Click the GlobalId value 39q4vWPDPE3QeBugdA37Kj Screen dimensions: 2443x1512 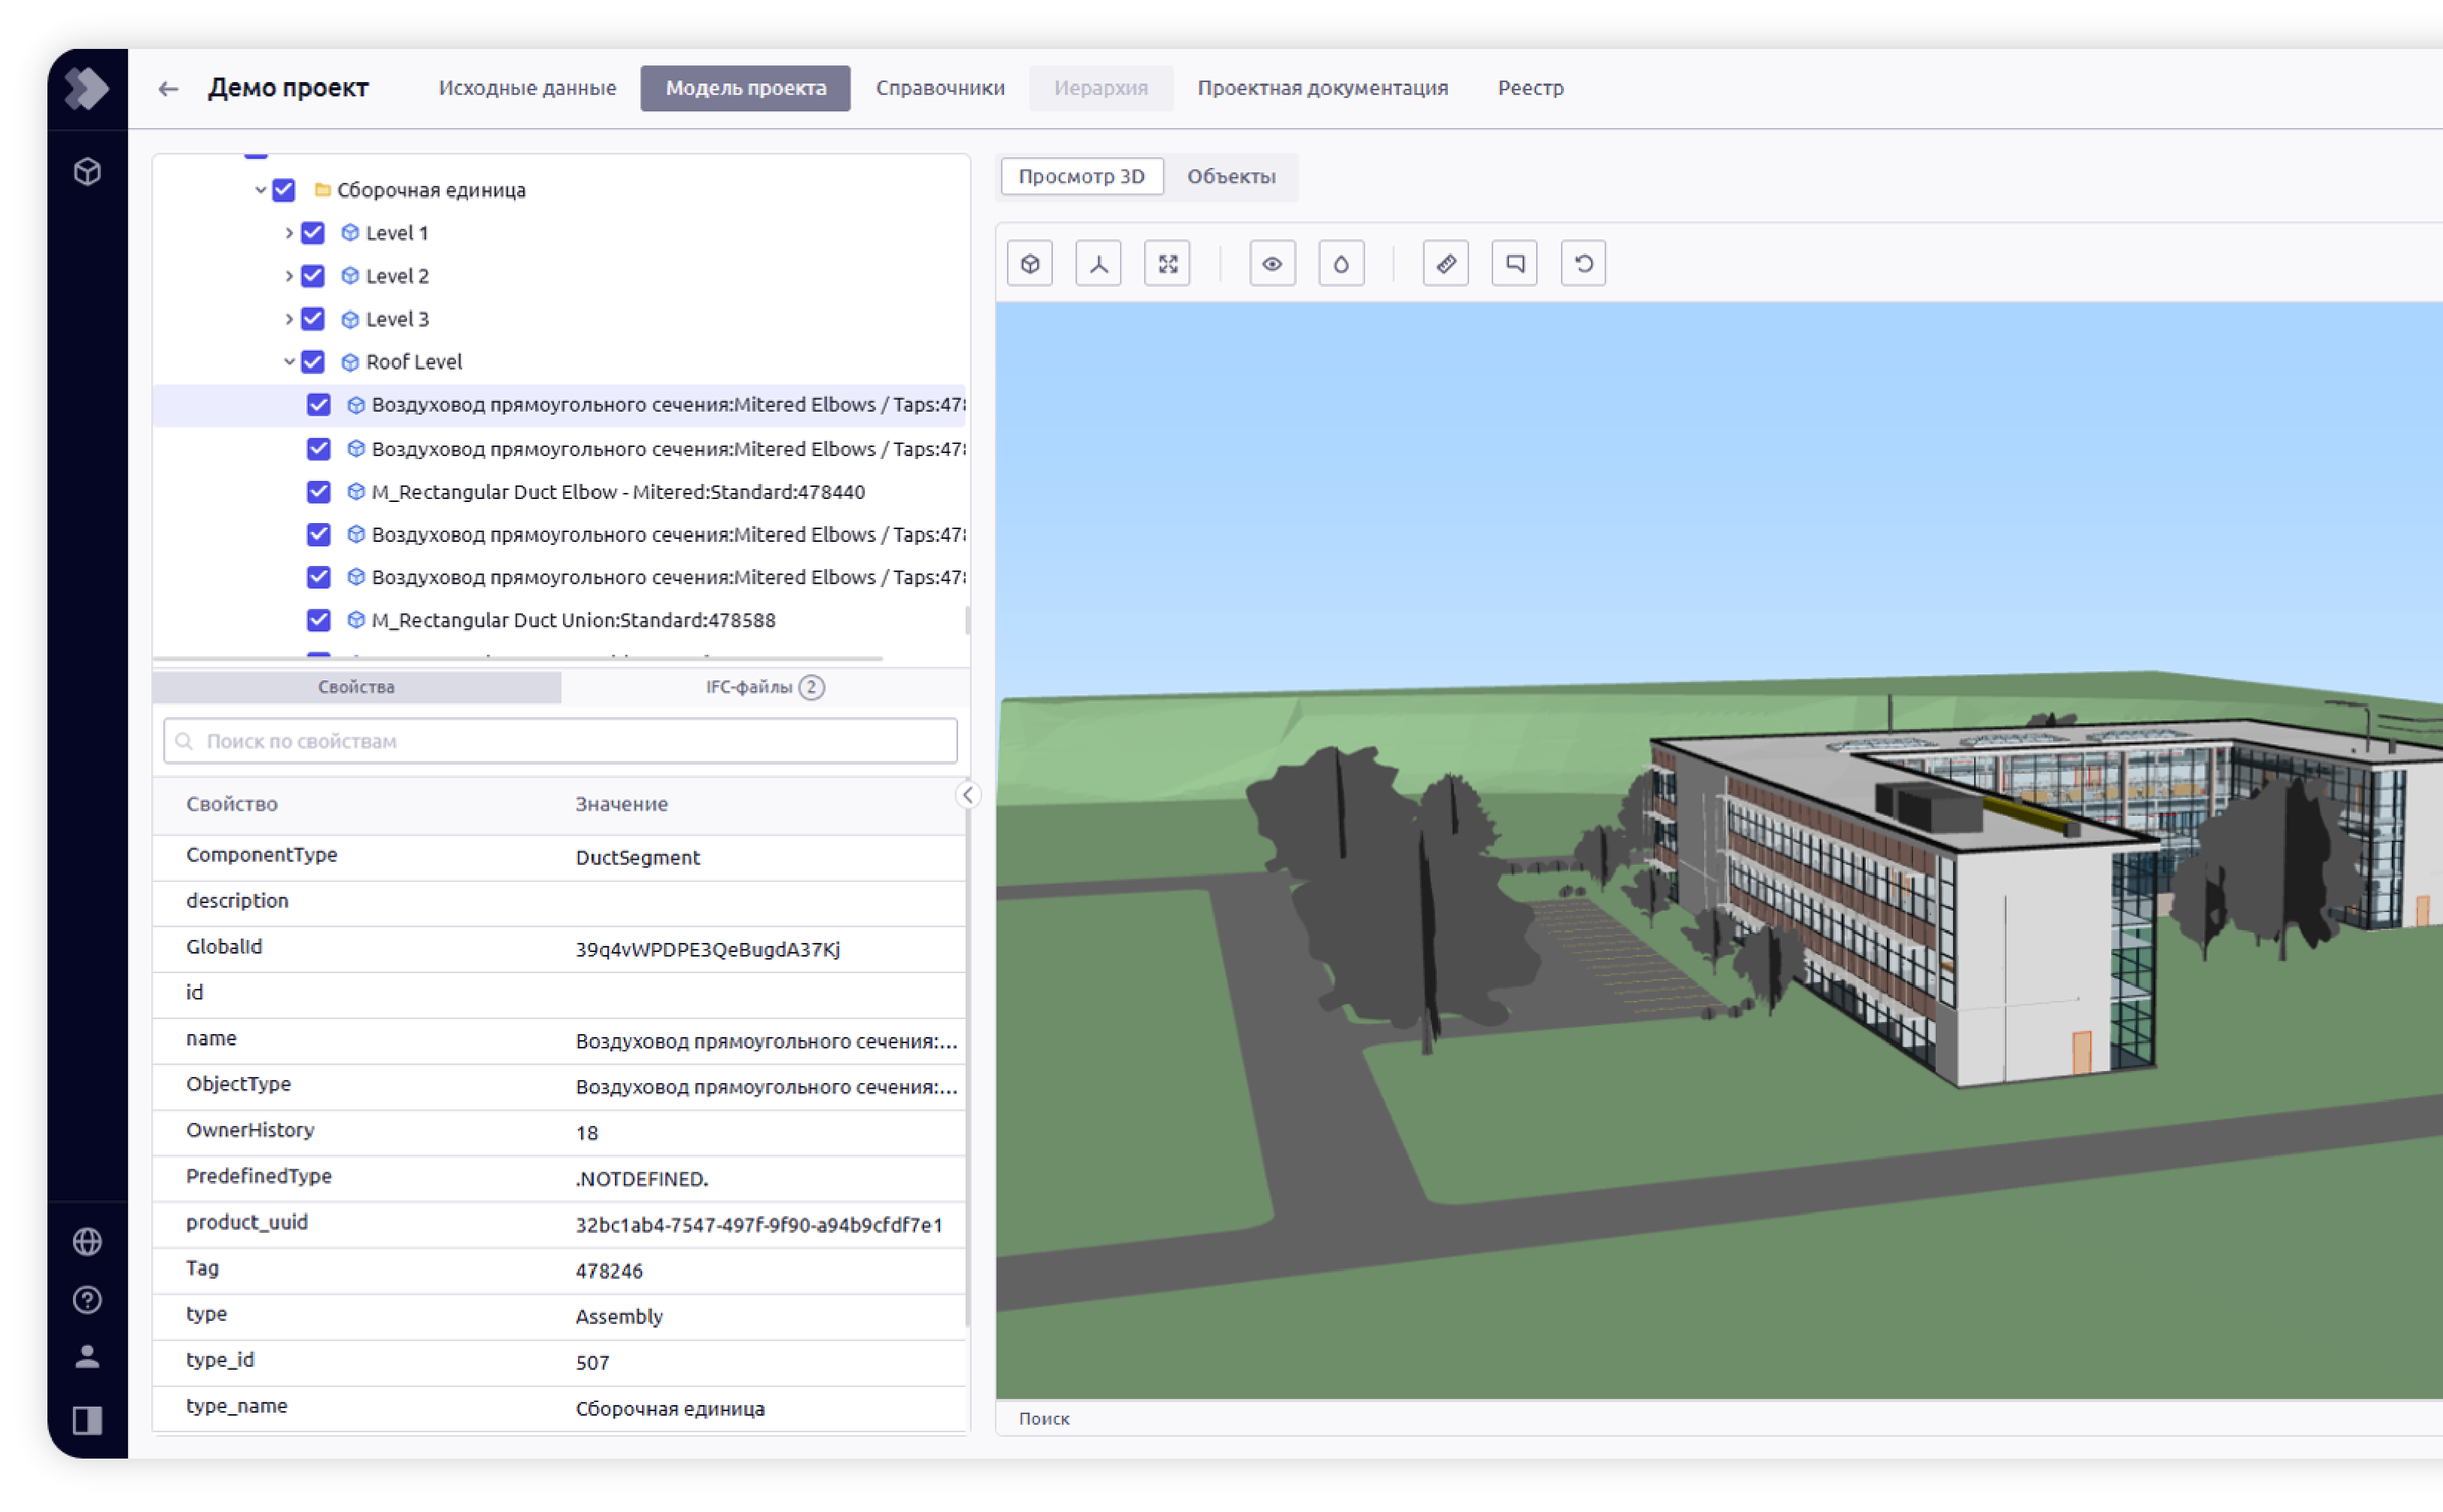coord(707,949)
